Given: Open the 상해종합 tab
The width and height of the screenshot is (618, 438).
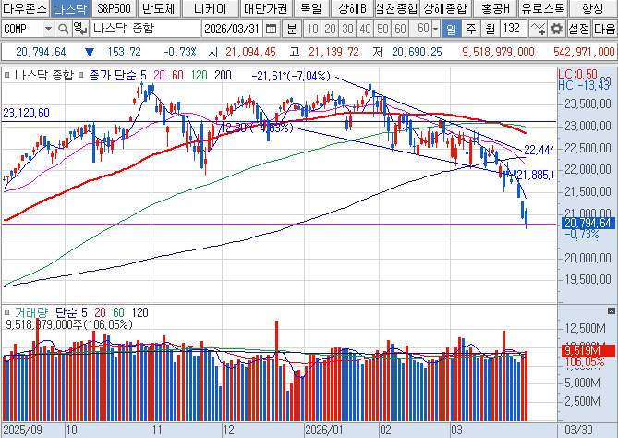Looking at the screenshot, I should point(445,8).
